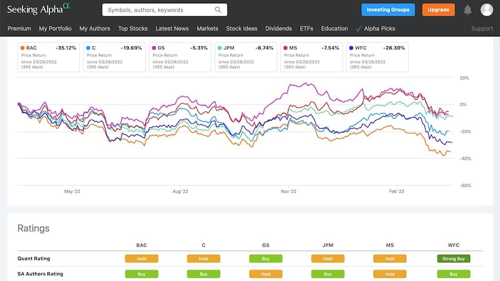Click the Alpha Picks checkmark icon
The width and height of the screenshot is (500, 281).
point(359,29)
